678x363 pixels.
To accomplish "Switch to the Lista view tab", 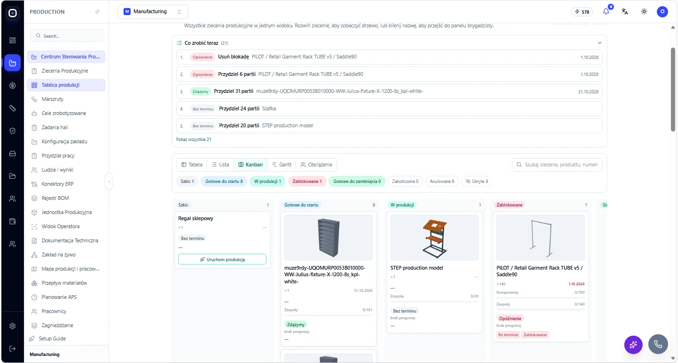I will coord(220,165).
